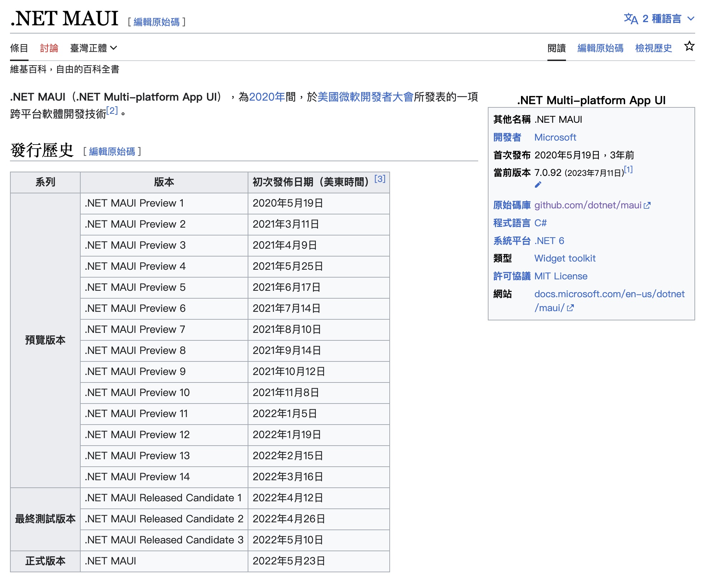This screenshot has height=578, width=703.
Task: Click the .NET MAUI Preview 10 cell
Action: pyautogui.click(x=164, y=393)
